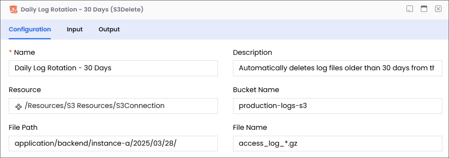
Task: Open the Output tab
Action: click(109, 29)
